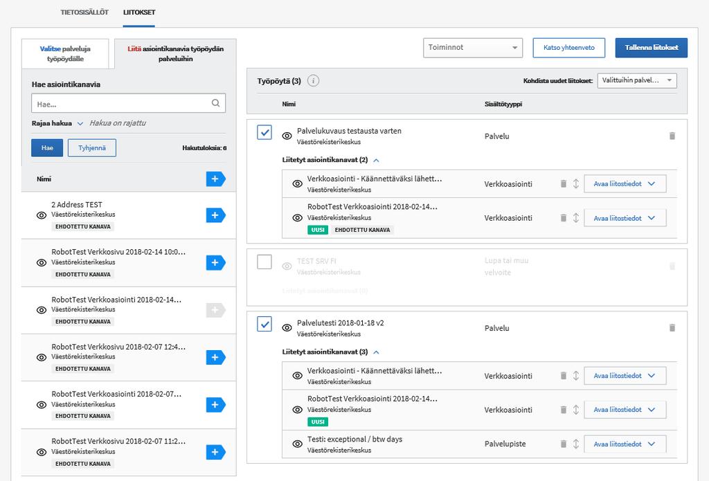Delete Palvelutesti 2018-01-18 v2 service
Image resolution: width=709 pixels, height=481 pixels.
click(x=672, y=328)
